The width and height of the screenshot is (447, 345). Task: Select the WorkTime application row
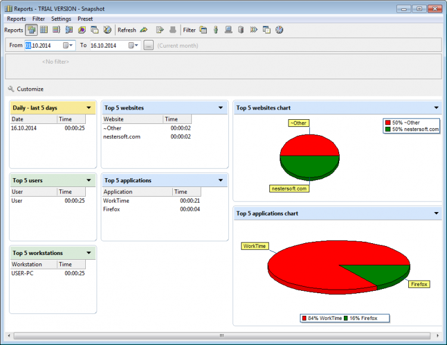151,201
